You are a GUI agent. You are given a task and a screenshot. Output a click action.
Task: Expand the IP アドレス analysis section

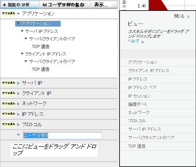pyautogui.click(x=19, y=114)
